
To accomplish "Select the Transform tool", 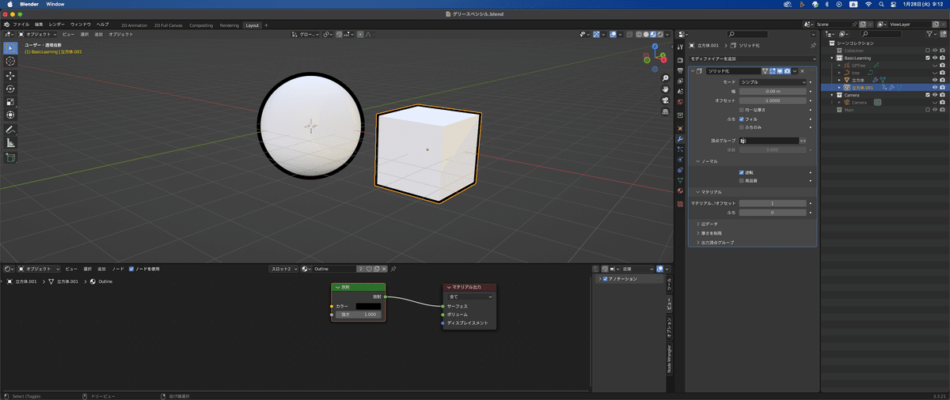I will (10, 115).
